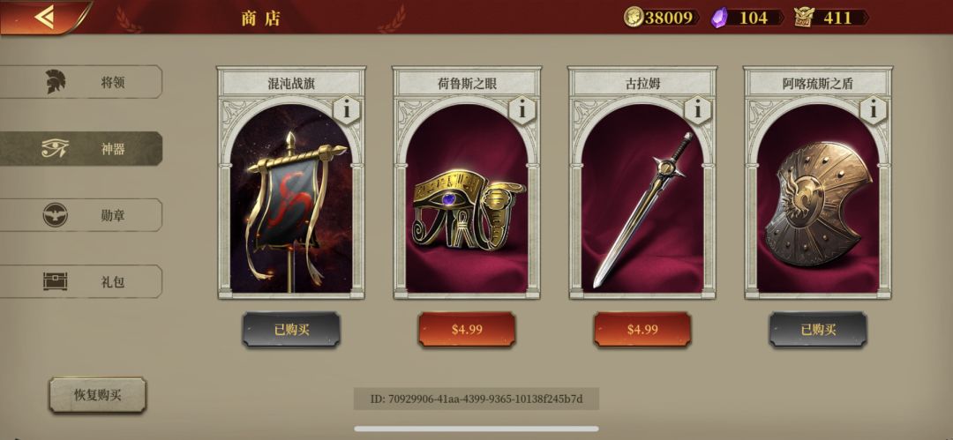Open info for 阿喀琉斯之盾 shield

tap(874, 110)
